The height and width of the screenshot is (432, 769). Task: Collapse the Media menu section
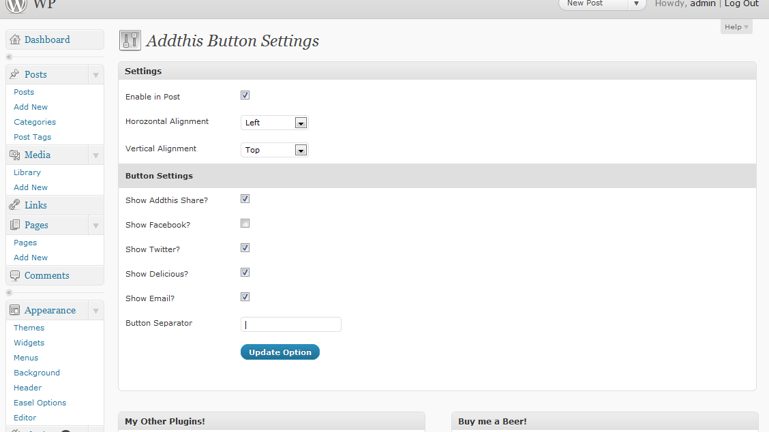[x=96, y=155]
